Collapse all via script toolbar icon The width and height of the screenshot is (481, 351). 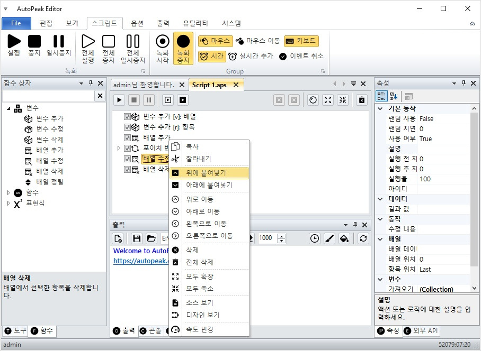[x=343, y=100]
